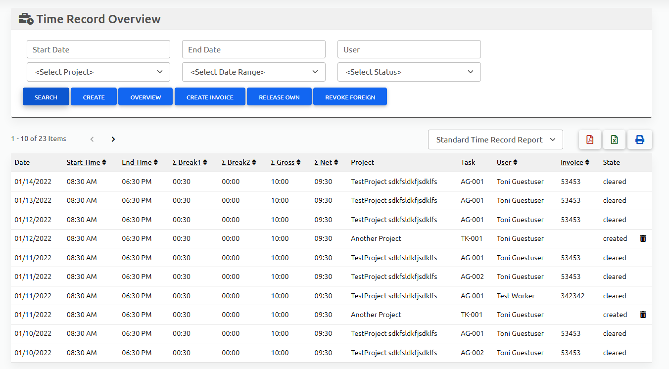
Task: Delete the 01/12/2022 Another Project record
Action: pyautogui.click(x=643, y=238)
